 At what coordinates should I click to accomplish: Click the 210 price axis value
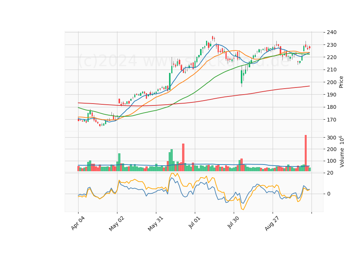(332, 70)
